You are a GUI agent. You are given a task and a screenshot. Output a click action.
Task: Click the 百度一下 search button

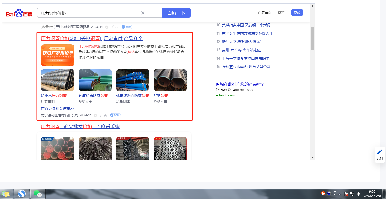(176, 13)
